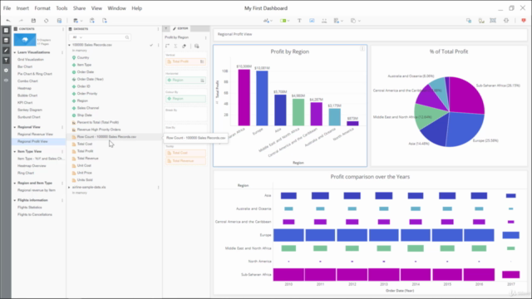Open the Share menu
The image size is (532, 299).
click(x=79, y=8)
